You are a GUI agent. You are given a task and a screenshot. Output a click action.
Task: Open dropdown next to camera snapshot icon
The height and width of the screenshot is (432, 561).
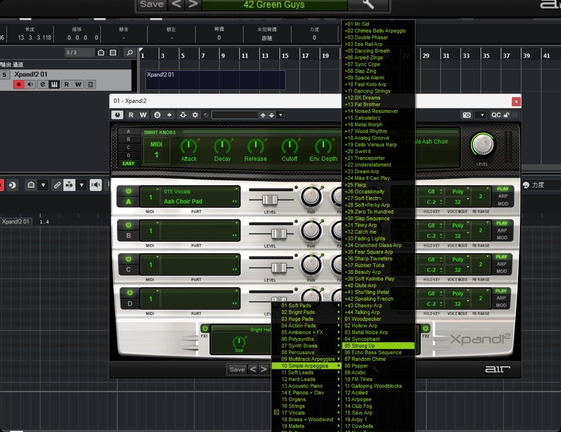(x=480, y=115)
